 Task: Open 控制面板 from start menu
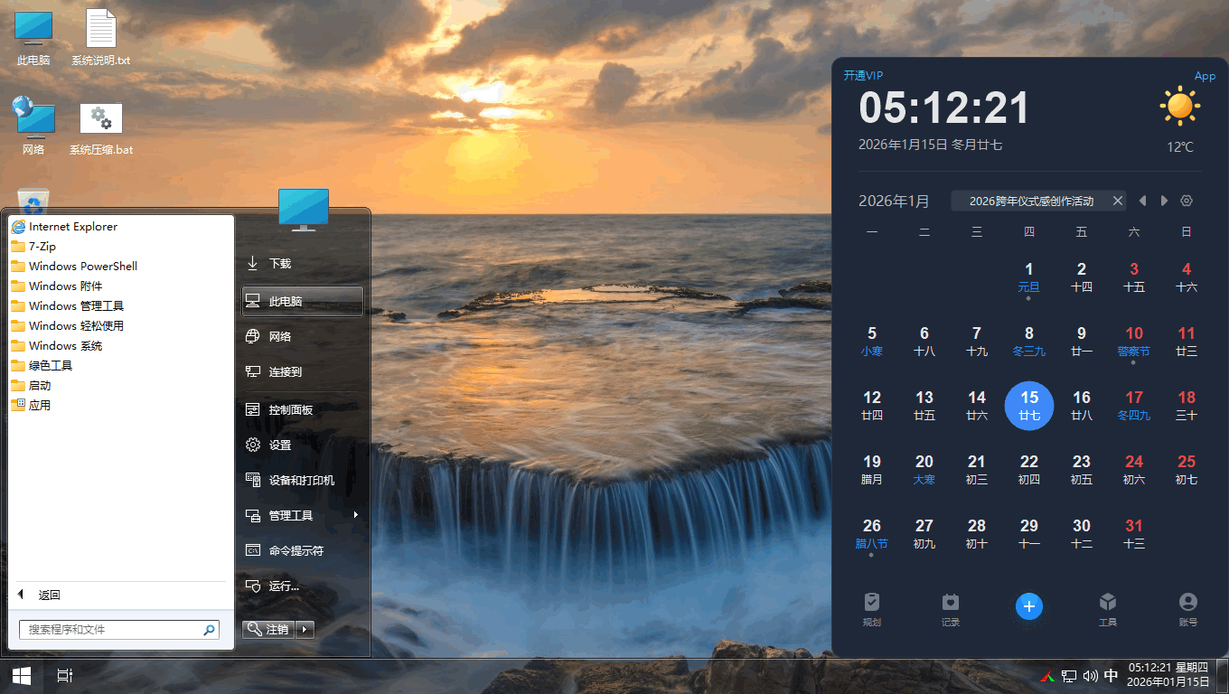click(x=290, y=409)
